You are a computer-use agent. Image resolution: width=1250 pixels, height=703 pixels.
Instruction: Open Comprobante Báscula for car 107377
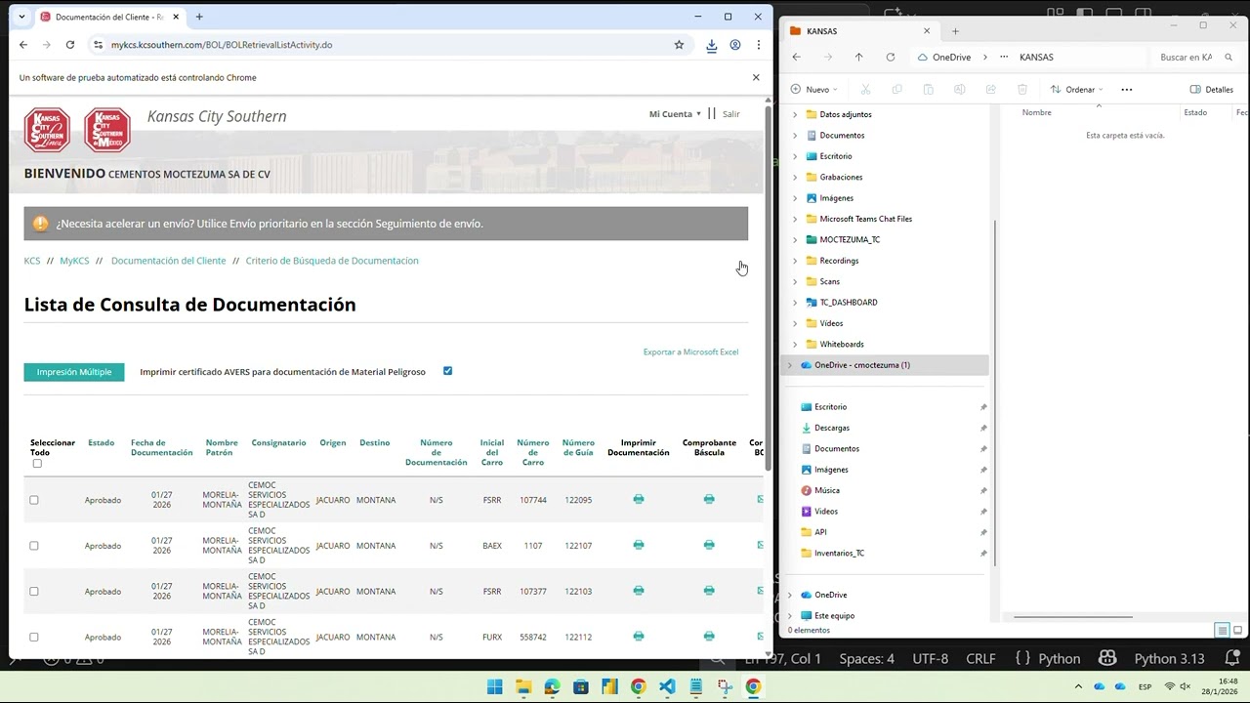[x=709, y=591]
